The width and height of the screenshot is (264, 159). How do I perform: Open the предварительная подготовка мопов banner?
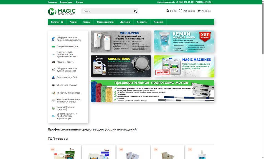click(153, 91)
